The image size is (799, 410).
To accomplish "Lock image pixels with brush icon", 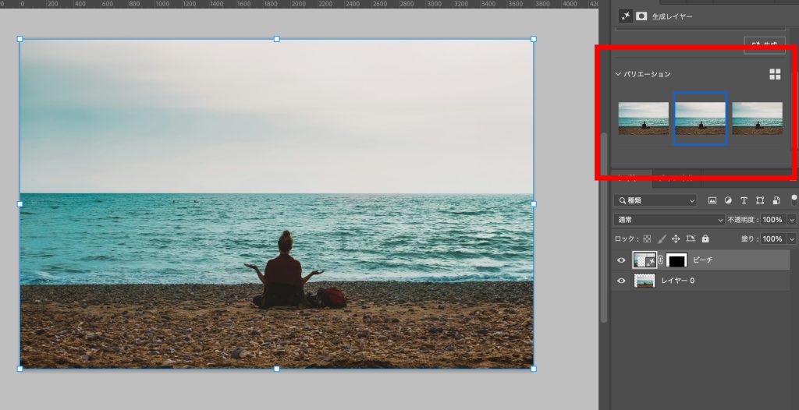I will click(662, 239).
